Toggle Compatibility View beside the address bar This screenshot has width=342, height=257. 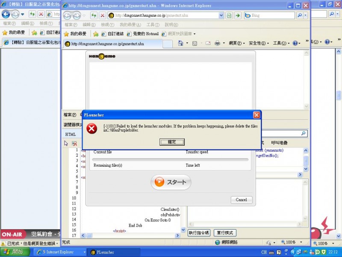point(229,15)
